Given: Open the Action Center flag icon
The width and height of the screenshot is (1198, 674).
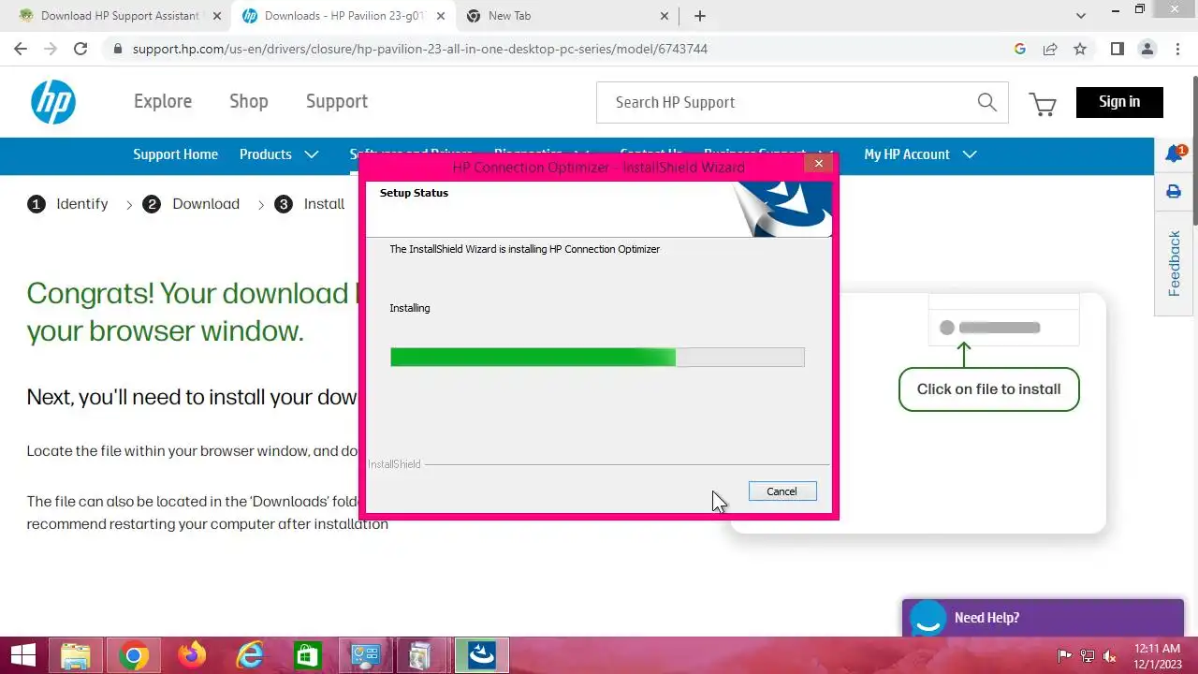Looking at the screenshot, I should coord(1064,656).
